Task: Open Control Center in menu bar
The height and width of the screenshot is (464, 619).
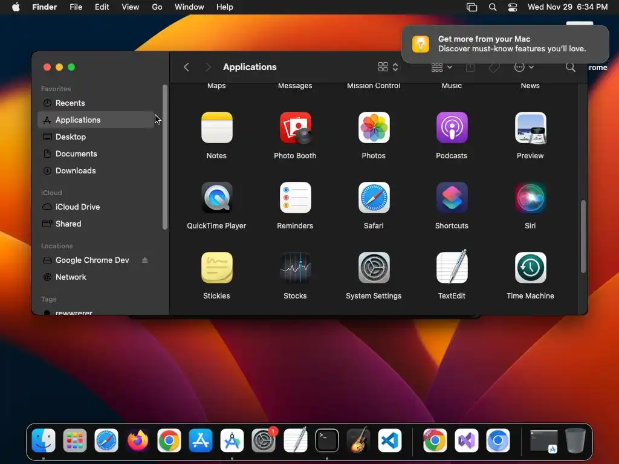Action: tap(513, 7)
